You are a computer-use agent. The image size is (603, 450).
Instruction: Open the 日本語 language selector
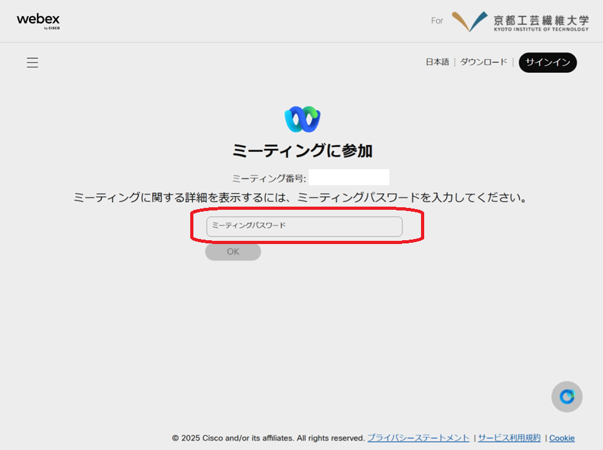(x=438, y=62)
